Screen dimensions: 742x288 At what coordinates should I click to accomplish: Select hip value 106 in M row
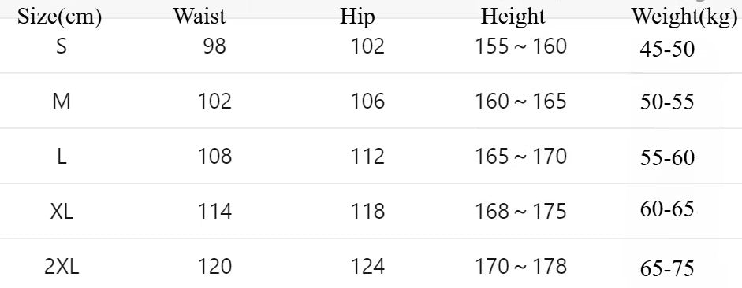367,101
